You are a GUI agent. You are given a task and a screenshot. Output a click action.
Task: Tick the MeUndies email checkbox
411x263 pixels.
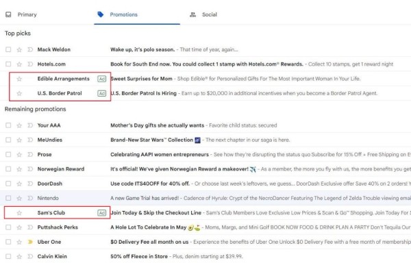(x=8, y=140)
